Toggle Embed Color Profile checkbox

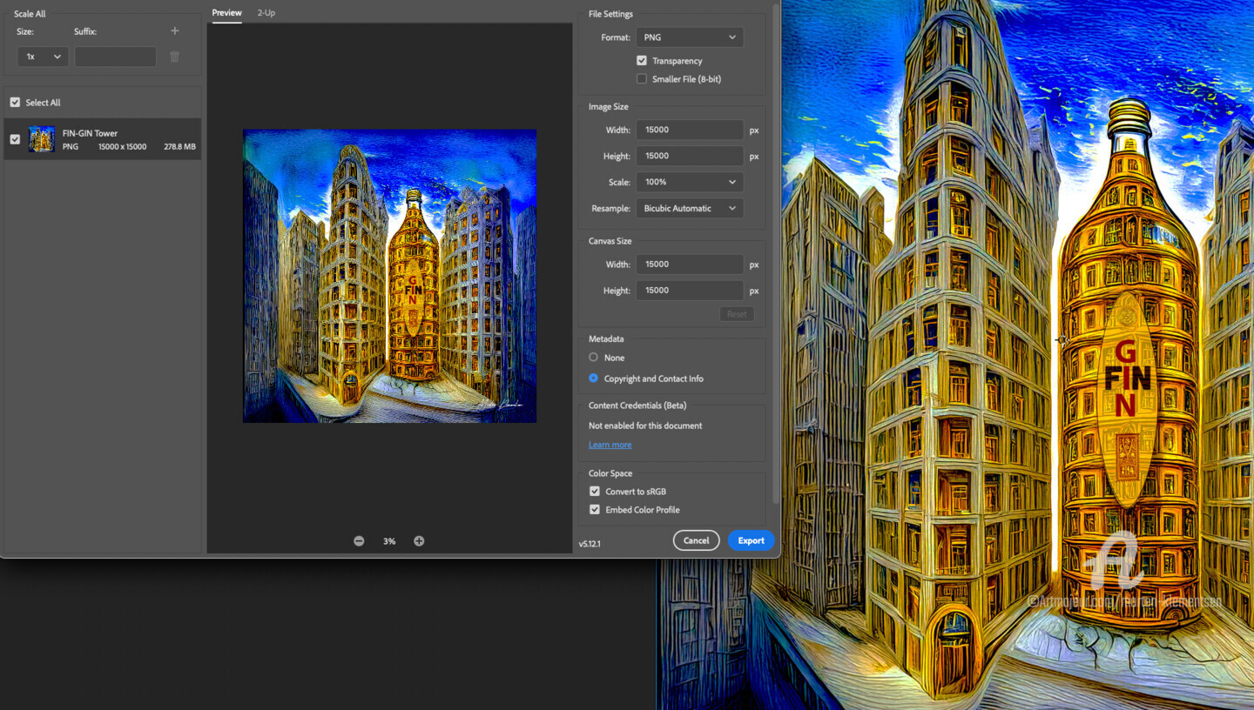[x=595, y=510]
